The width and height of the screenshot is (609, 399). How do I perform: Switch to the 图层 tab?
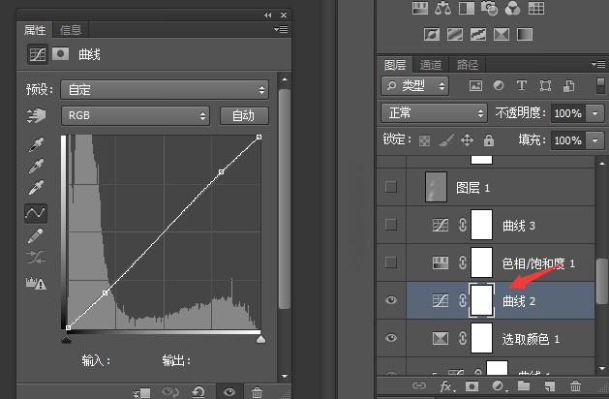point(395,65)
